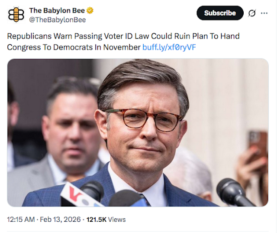
Task: Click the 12:15 AM timestamp
Action: coord(21,219)
